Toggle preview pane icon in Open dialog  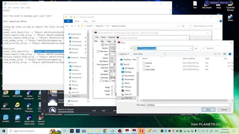[224, 54]
